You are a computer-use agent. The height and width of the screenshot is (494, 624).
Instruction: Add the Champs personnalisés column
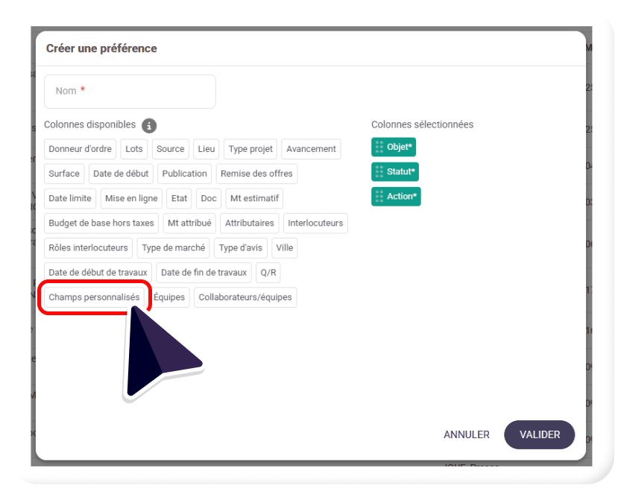click(94, 297)
